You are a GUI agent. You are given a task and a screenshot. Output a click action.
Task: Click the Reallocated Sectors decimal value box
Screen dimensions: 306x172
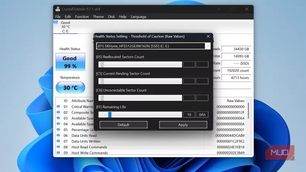(189, 64)
